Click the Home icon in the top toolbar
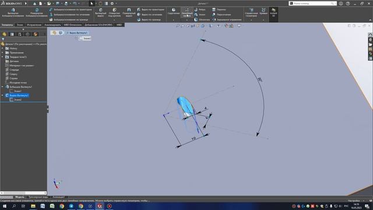373x210 pixels. pyautogui.click(x=35, y=3)
